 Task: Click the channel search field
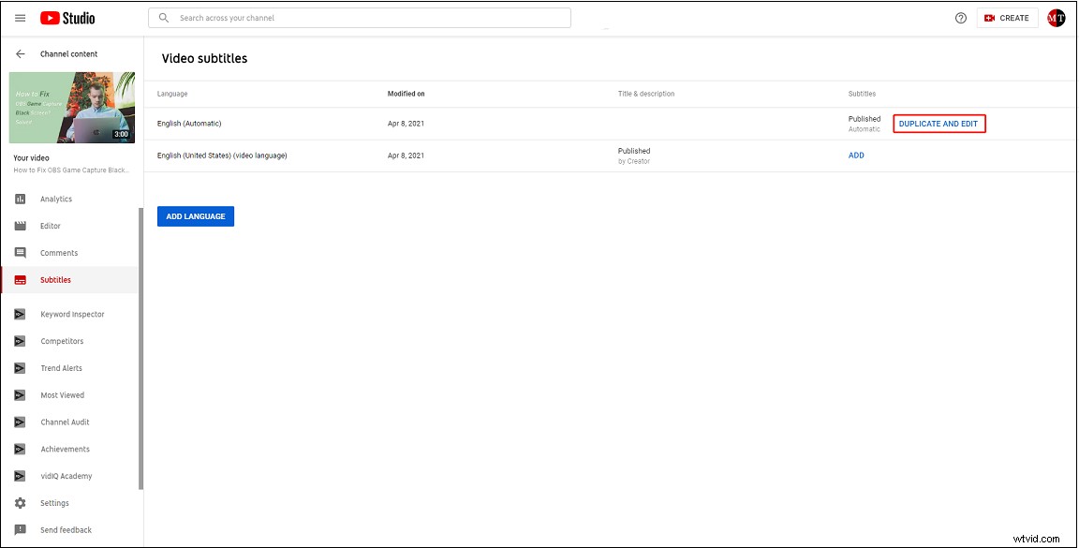[x=359, y=17]
